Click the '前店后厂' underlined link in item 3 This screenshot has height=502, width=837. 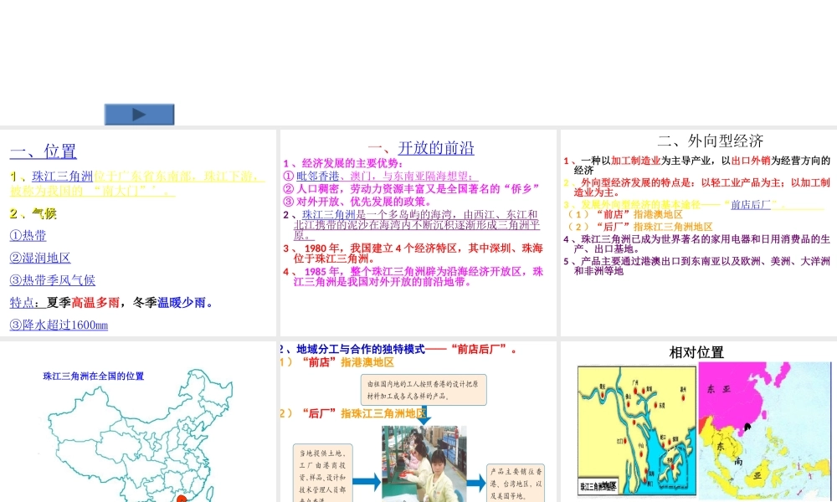tap(751, 204)
